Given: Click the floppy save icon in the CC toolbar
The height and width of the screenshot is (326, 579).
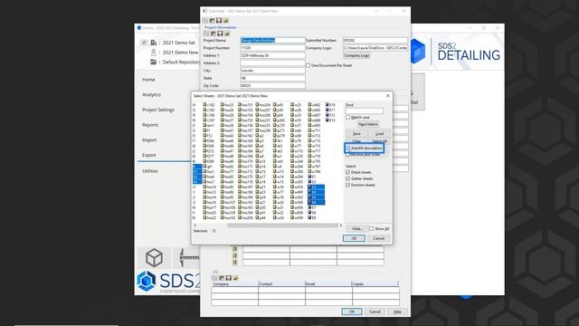Looking at the screenshot, I should pyautogui.click(x=229, y=278).
